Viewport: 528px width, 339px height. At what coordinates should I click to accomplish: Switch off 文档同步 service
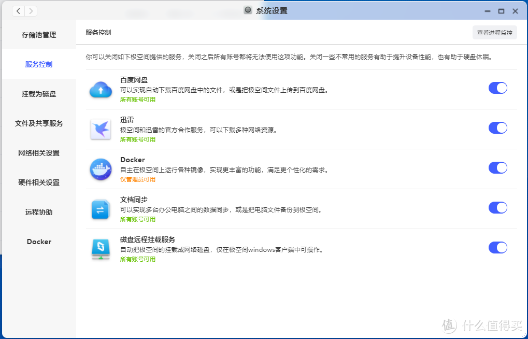coord(497,208)
